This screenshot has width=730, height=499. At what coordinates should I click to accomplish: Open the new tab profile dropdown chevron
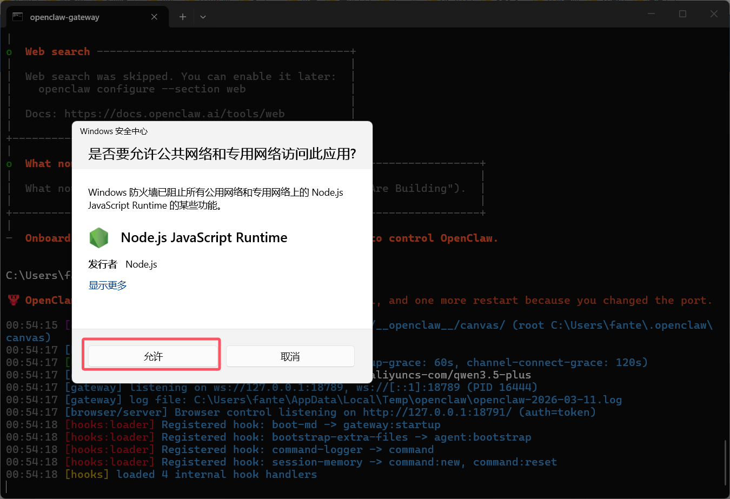coord(203,17)
